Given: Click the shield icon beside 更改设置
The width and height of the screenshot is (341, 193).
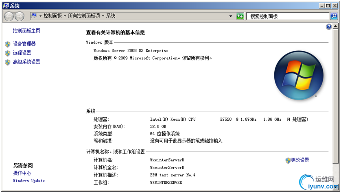Looking at the screenshot, I should pos(288,160).
